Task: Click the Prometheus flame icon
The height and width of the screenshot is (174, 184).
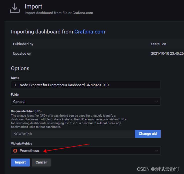Action: [15, 151]
